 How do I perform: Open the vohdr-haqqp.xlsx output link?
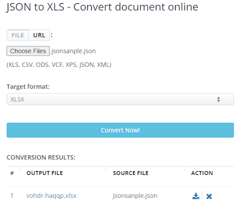tap(51, 196)
